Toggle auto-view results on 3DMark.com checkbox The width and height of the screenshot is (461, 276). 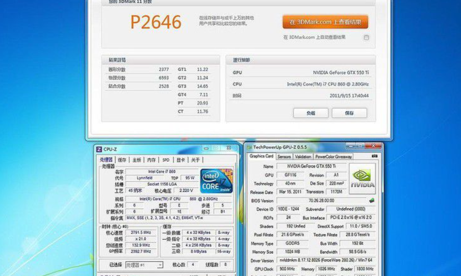tap(366, 37)
